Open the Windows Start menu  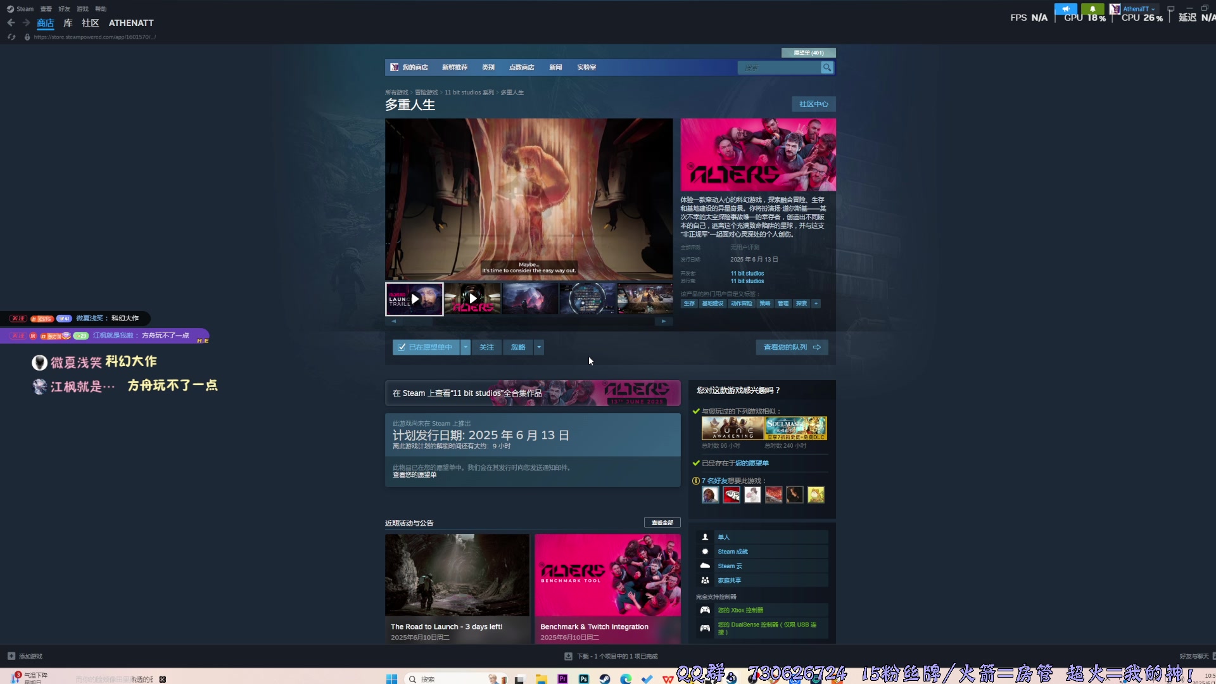[391, 679]
